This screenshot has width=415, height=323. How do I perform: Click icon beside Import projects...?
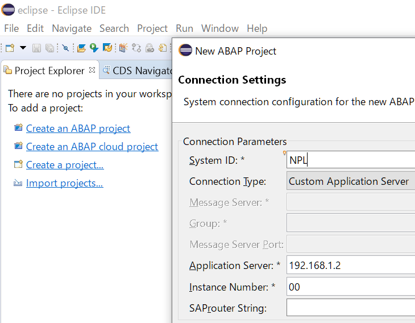coord(18,183)
